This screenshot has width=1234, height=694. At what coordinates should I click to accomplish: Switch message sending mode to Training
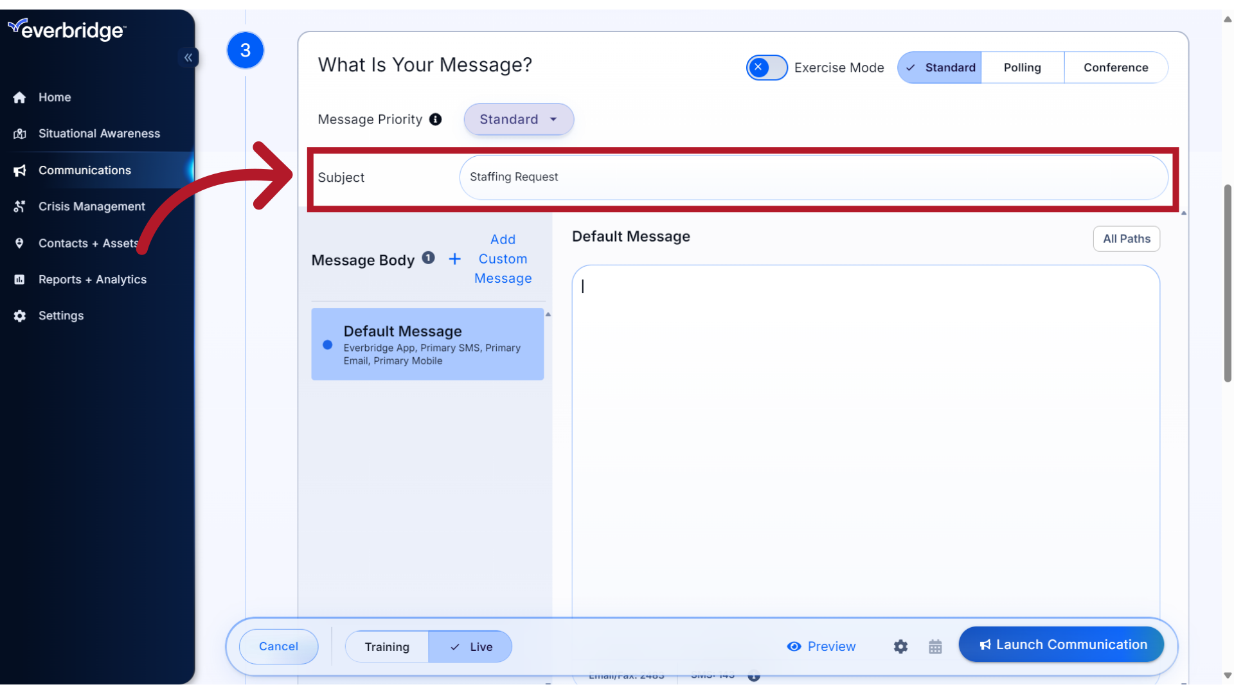click(x=386, y=646)
